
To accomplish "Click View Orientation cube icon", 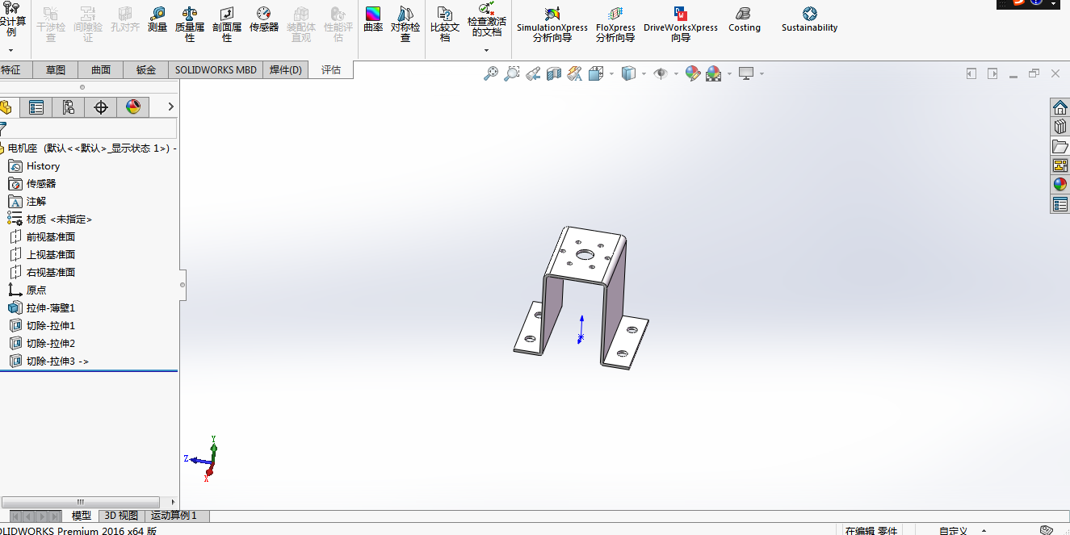I will click(x=596, y=74).
